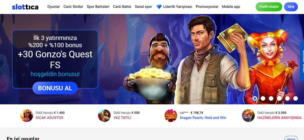This screenshot has height=140, width=304.
Task: Open the Oyunlar menu item
Action: click(54, 7)
